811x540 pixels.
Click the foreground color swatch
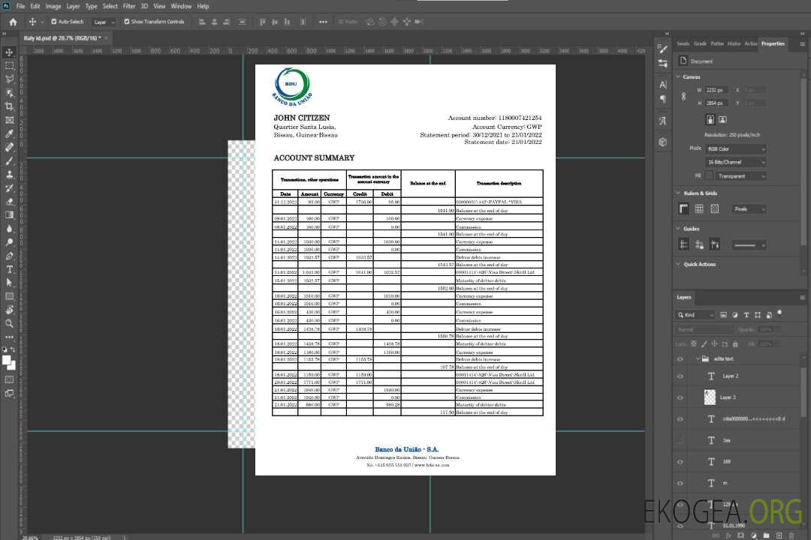[x=7, y=360]
